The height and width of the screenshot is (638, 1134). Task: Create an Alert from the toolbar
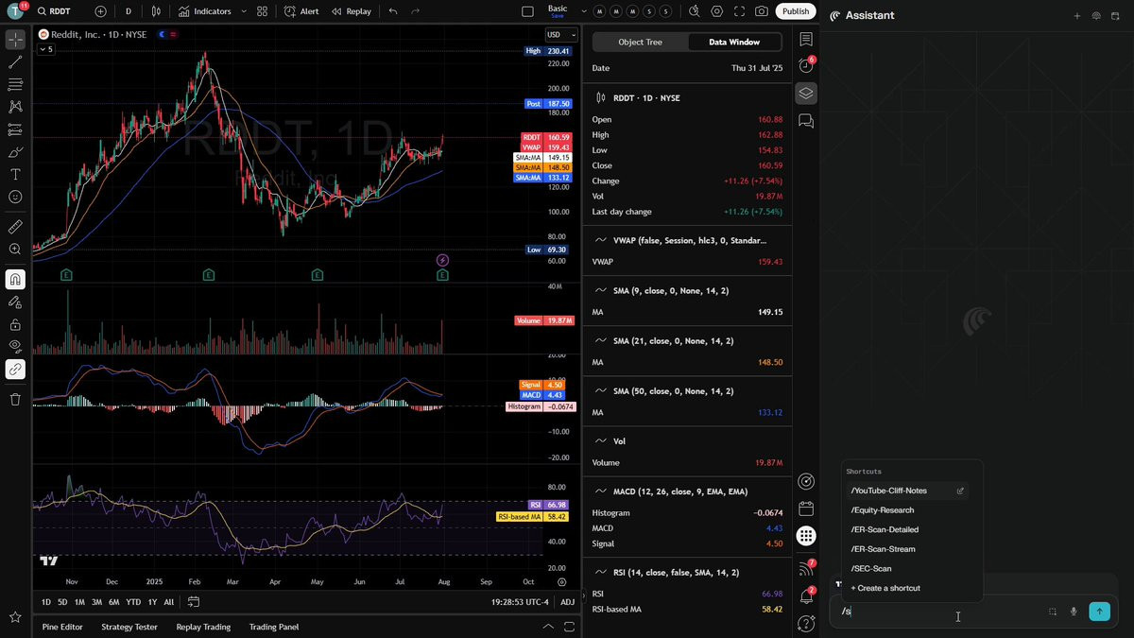(301, 11)
